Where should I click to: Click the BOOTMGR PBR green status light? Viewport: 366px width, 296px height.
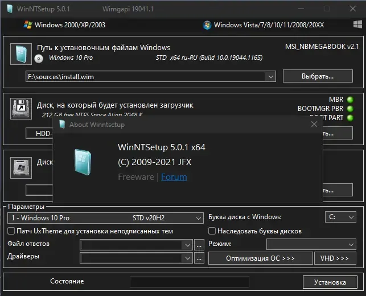click(350, 109)
